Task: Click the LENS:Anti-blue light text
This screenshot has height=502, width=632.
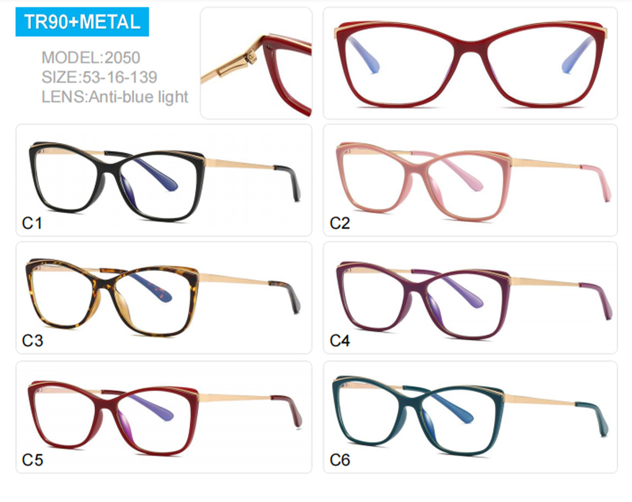Action: pos(115,97)
